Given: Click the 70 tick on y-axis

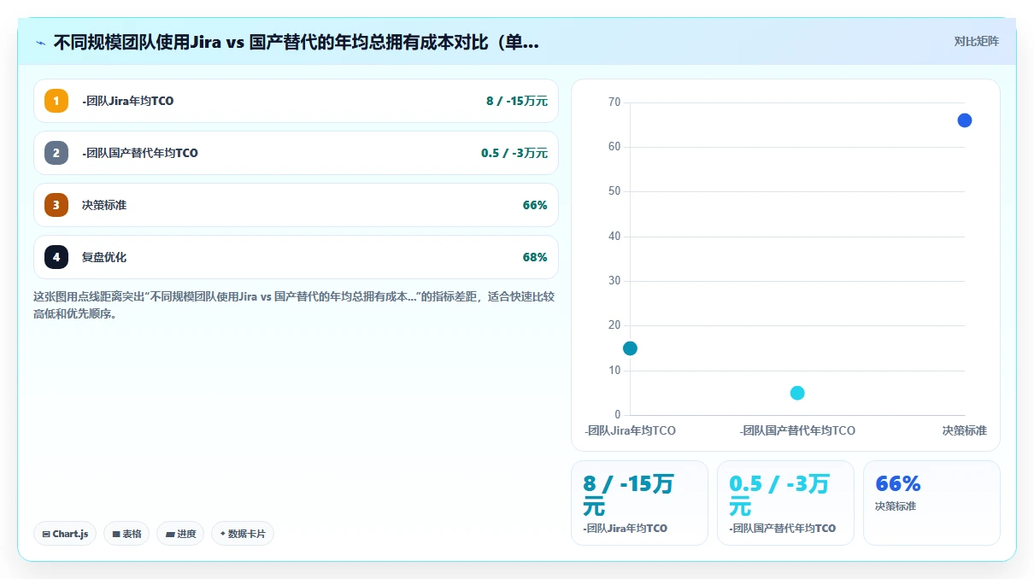Looking at the screenshot, I should (614, 102).
